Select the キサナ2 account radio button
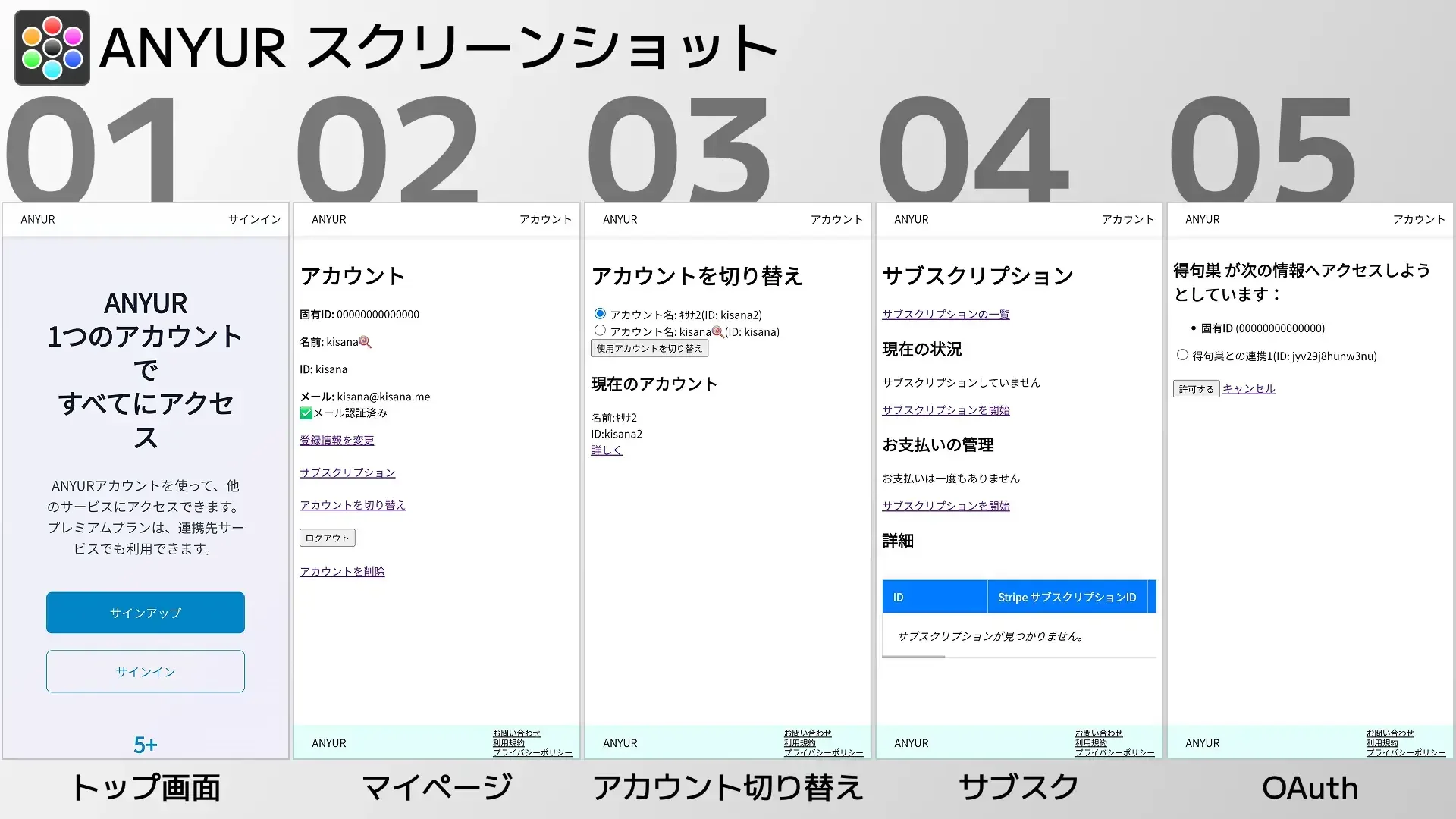 600,314
